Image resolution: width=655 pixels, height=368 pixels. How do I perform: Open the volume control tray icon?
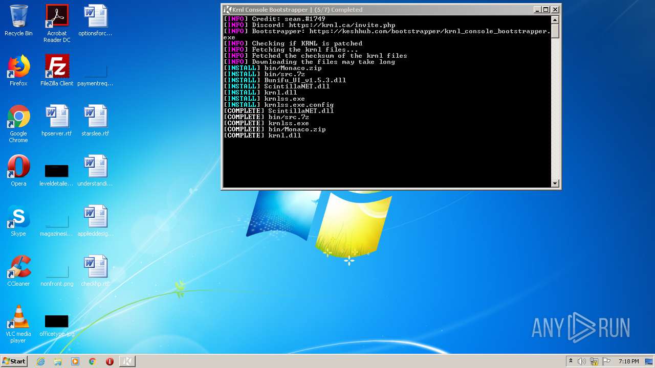point(582,361)
